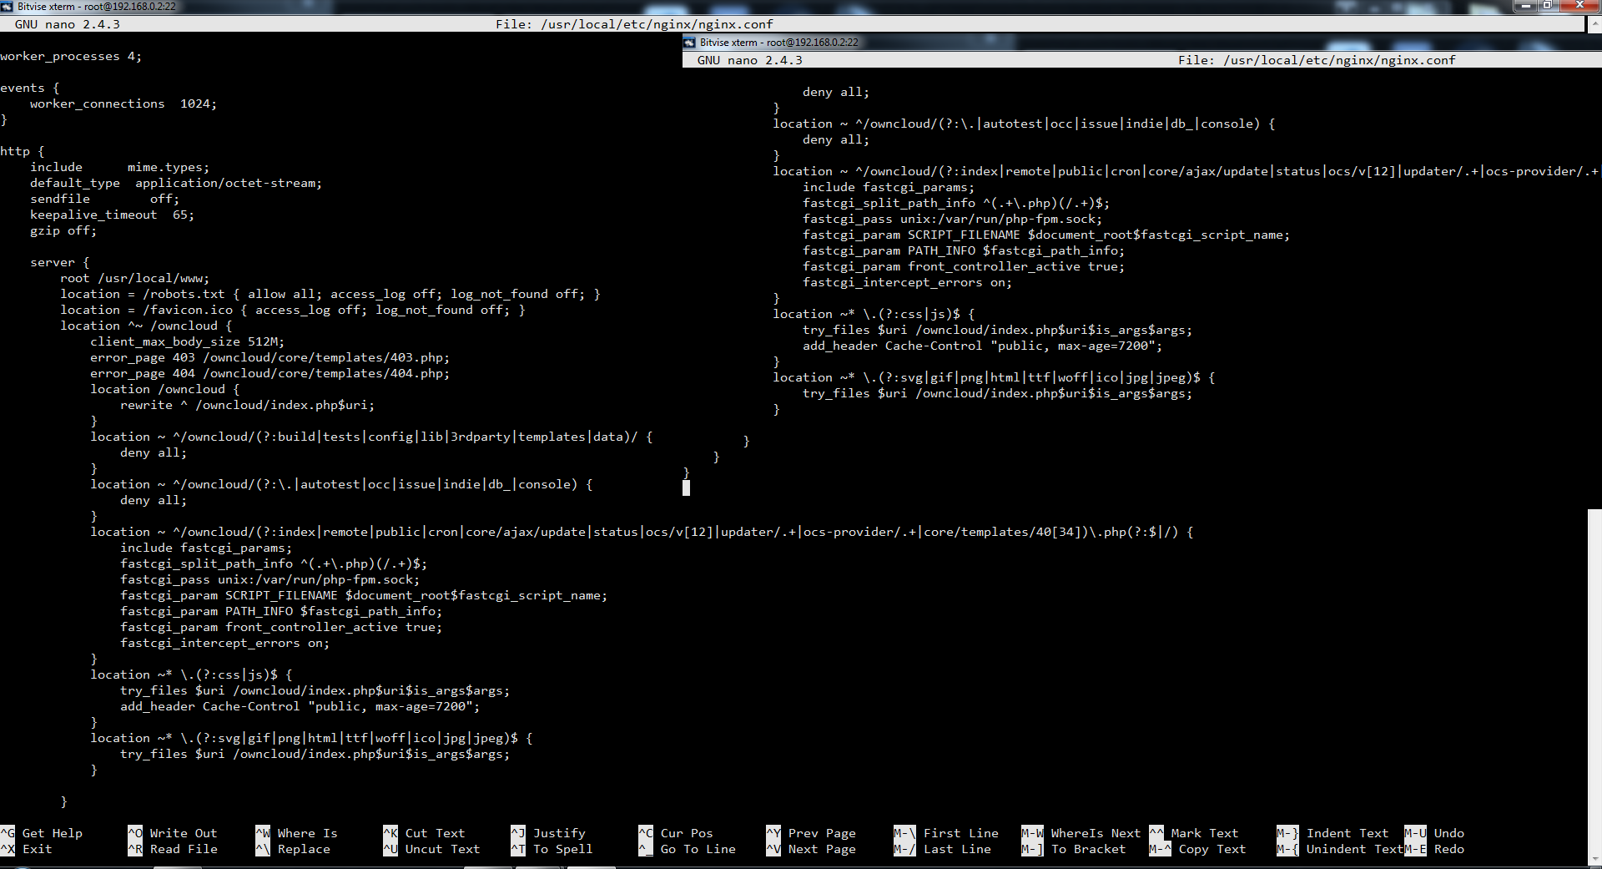The height and width of the screenshot is (869, 1602).
Task: Click the svg|gif|png location line in back window
Action: (x=312, y=738)
